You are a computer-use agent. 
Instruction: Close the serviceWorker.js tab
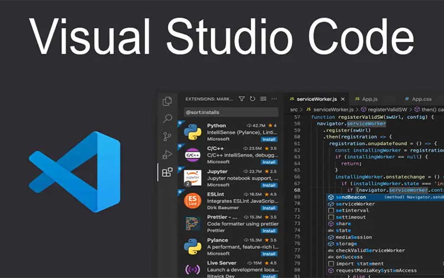(343, 99)
